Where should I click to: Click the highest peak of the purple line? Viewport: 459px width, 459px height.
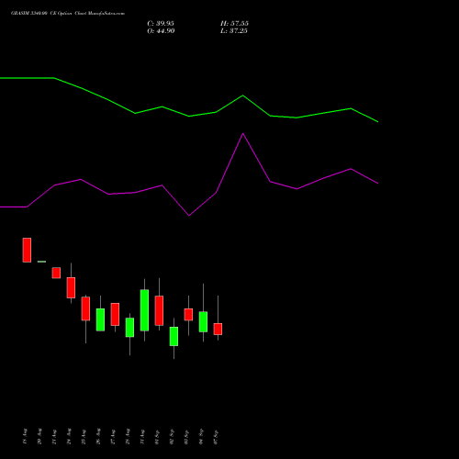[x=243, y=134]
